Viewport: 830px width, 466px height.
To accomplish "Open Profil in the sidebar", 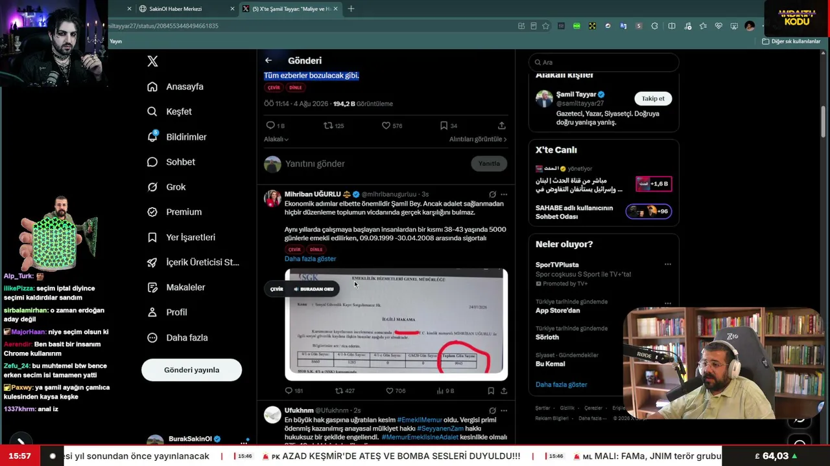I will tap(167, 312).
